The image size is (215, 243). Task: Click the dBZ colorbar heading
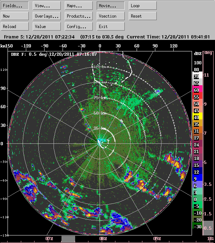[198, 54]
